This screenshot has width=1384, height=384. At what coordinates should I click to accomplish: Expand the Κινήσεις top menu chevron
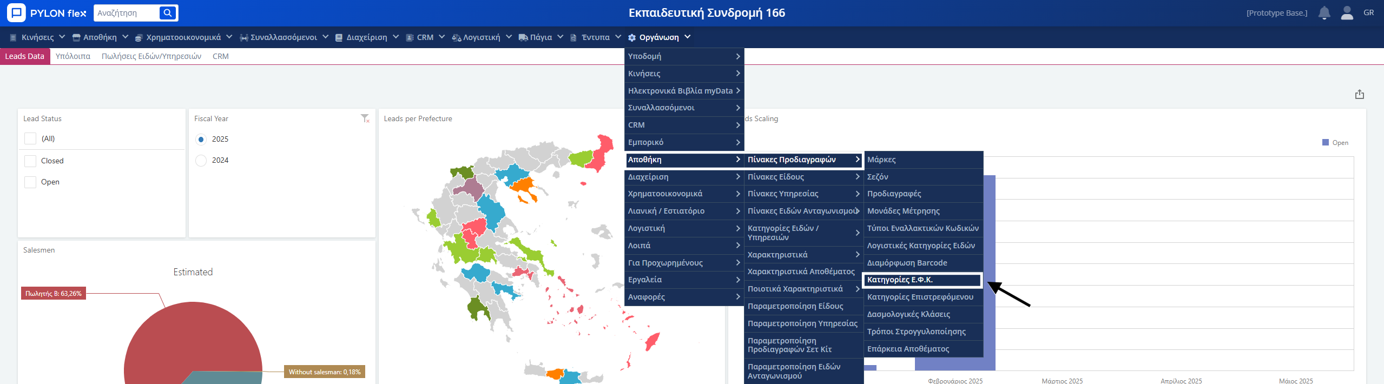62,37
